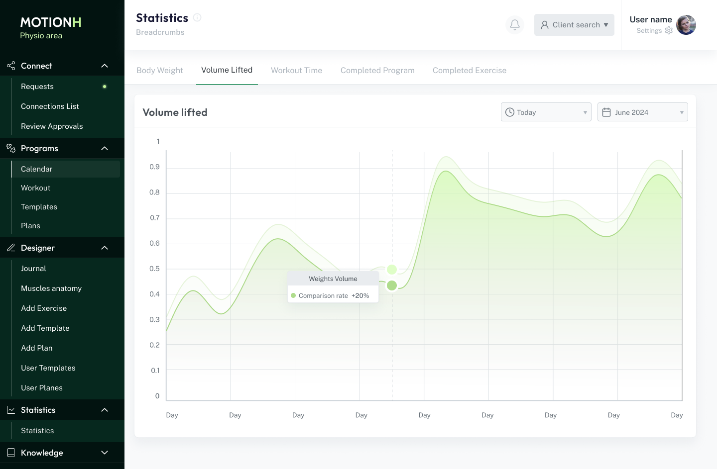Go to Muscles anatomy page
Screen dimensions: 717x469
coord(51,288)
